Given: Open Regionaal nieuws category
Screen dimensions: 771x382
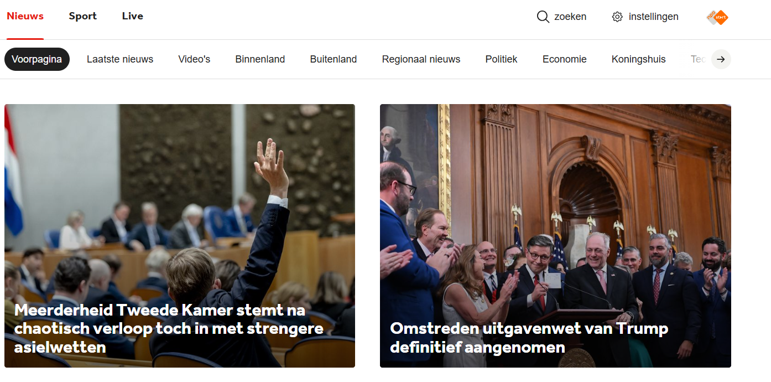Looking at the screenshot, I should [421, 59].
